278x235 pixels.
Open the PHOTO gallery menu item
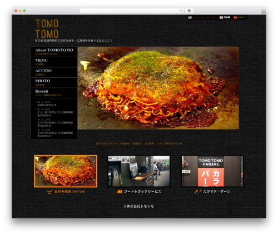coord(54,83)
